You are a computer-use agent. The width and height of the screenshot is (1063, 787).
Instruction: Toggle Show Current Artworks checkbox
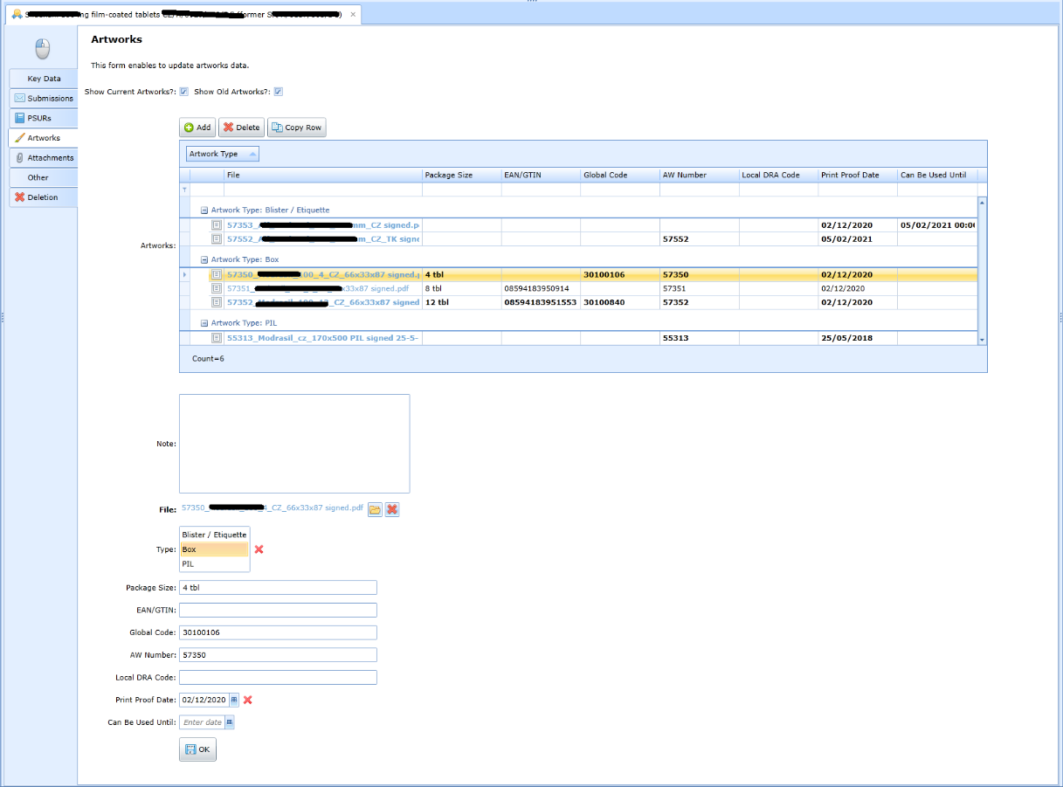[x=184, y=92]
